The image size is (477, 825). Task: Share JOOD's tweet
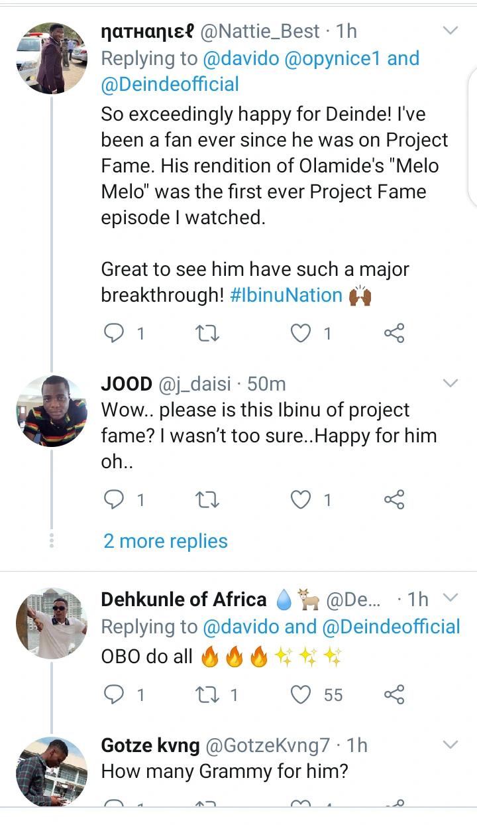click(394, 499)
